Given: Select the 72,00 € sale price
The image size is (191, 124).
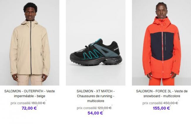Looking at the screenshot, I should [x=29, y=108].
